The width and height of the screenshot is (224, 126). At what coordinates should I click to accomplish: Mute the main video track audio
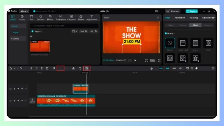click(22, 101)
